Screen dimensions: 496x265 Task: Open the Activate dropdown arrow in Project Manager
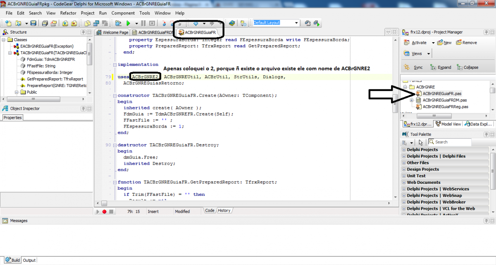click(x=433, y=43)
